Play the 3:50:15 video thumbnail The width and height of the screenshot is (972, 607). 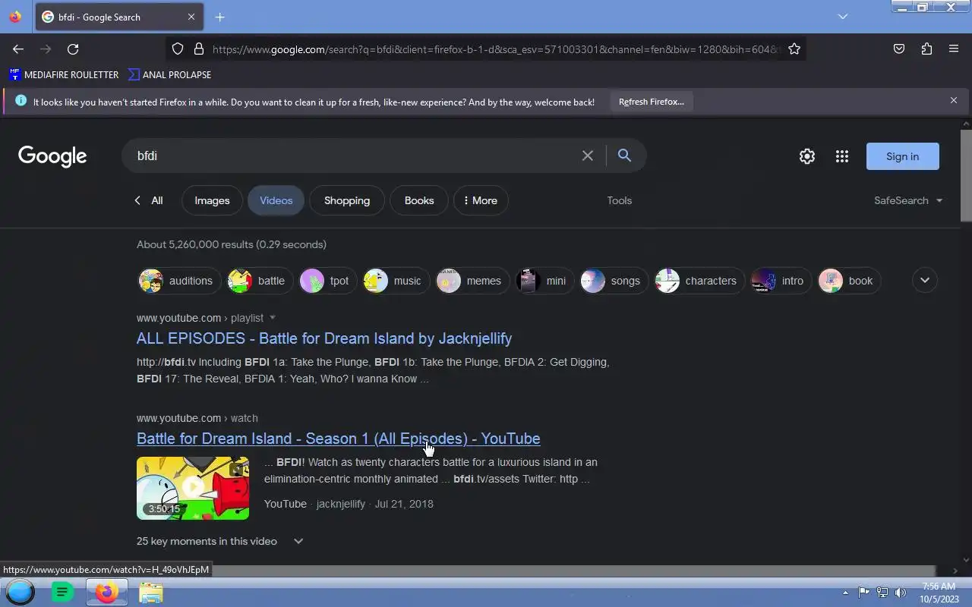(x=193, y=488)
